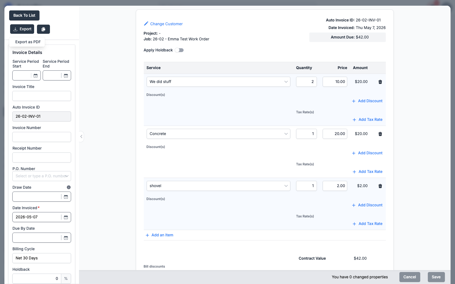Toggle the Apply Holdback switch
Screen dimensions: 455x284
[x=179, y=50]
